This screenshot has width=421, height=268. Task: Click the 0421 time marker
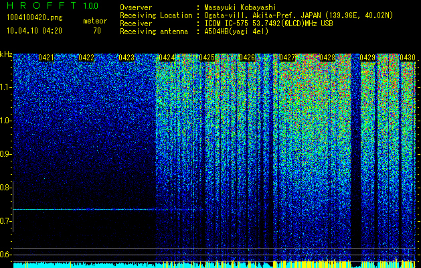click(46, 58)
